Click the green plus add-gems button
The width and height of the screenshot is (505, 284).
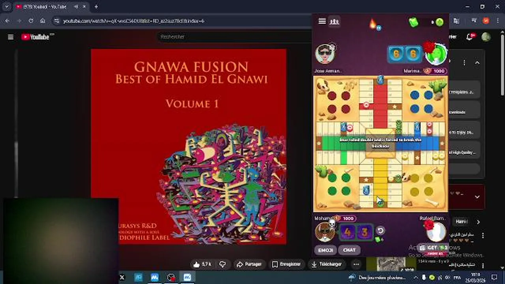pyautogui.click(x=440, y=22)
